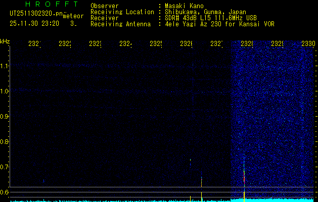The height and width of the screenshot is (202, 318).
Task: Click the 2322 time axis label
Action: (x=65, y=43)
